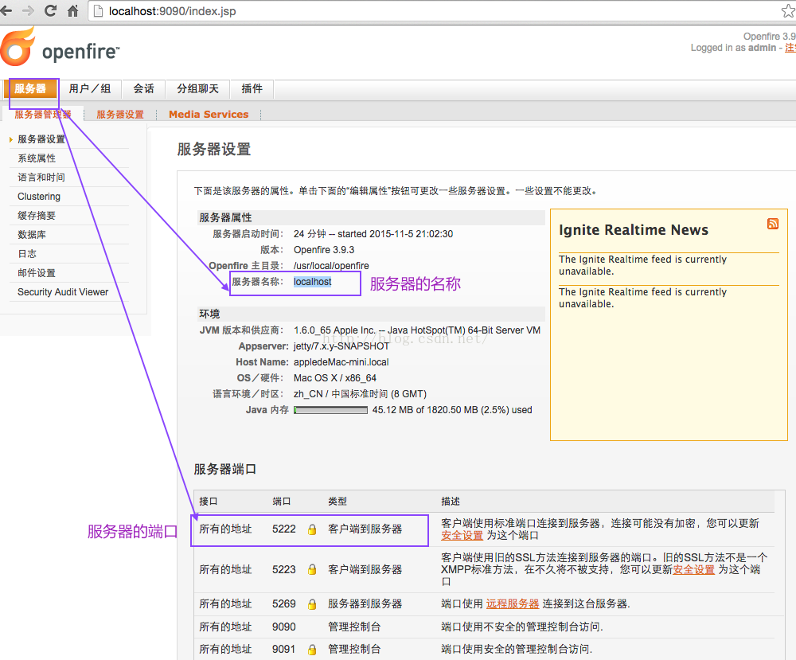Click the 描述 column header
This screenshot has height=660, width=796.
451,502
